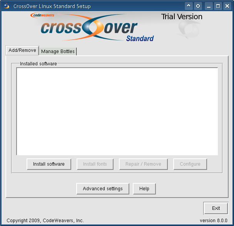Open Advanced settings
This screenshot has height=226, width=234.
(x=103, y=189)
